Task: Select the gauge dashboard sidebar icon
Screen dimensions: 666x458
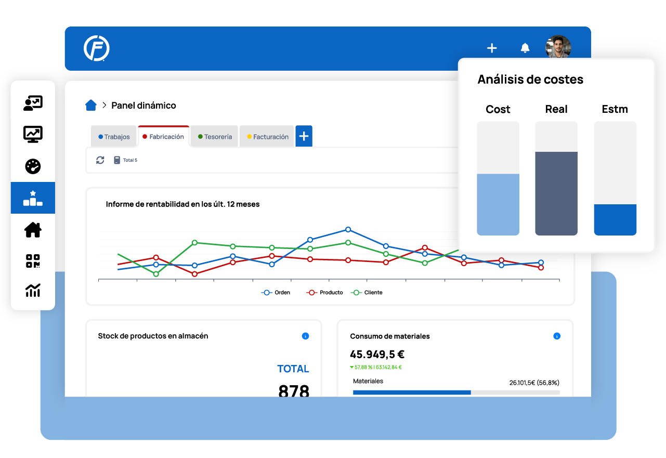Action: point(33,166)
